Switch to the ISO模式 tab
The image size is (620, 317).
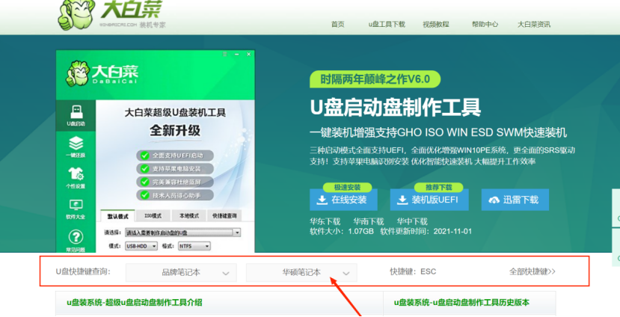153,216
